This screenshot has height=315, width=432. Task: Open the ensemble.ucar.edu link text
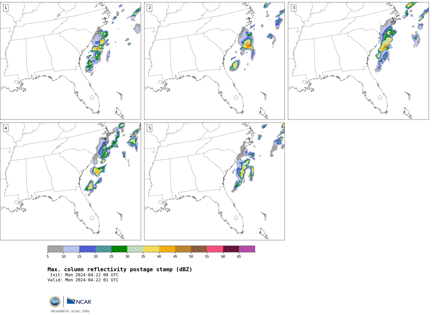[x=70, y=311]
